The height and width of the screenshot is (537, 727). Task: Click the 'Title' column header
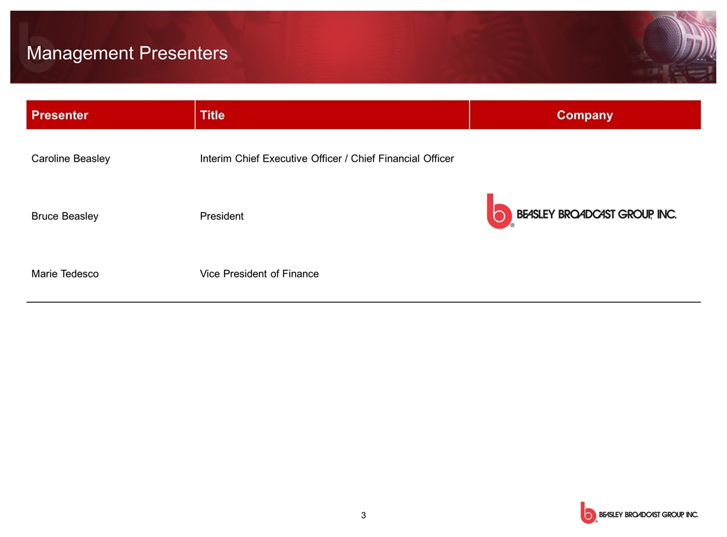212,115
